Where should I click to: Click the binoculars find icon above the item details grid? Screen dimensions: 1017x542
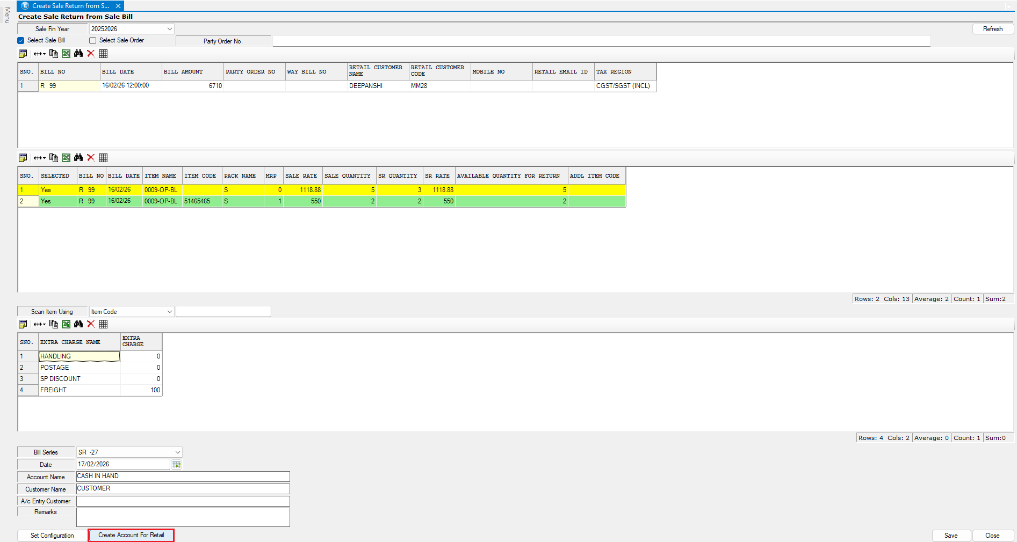coord(78,158)
